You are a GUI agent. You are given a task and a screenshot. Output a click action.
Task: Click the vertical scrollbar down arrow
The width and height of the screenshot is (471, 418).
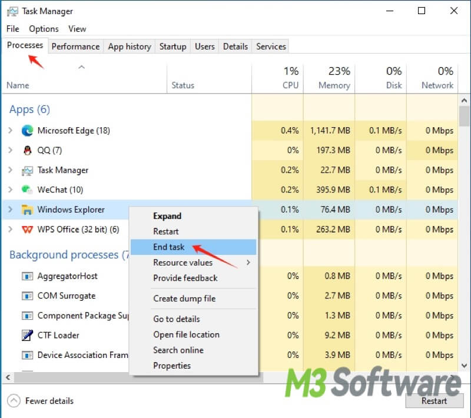coord(465,366)
